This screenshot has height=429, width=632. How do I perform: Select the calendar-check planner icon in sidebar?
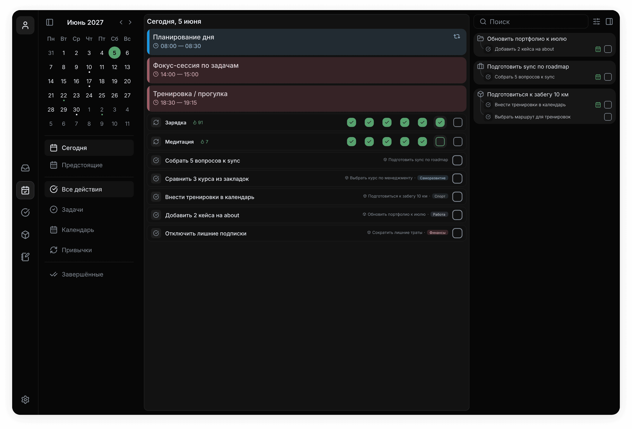(25, 190)
